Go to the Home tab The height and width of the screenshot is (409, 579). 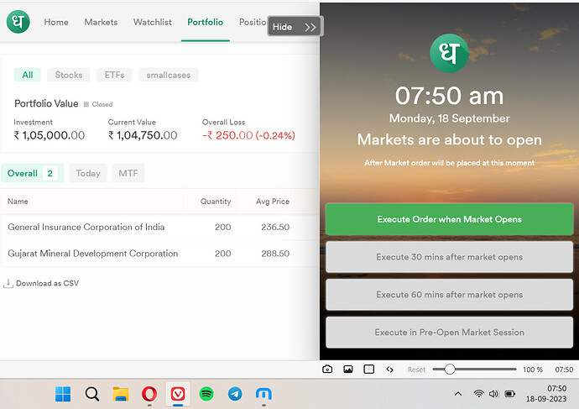[x=56, y=22]
